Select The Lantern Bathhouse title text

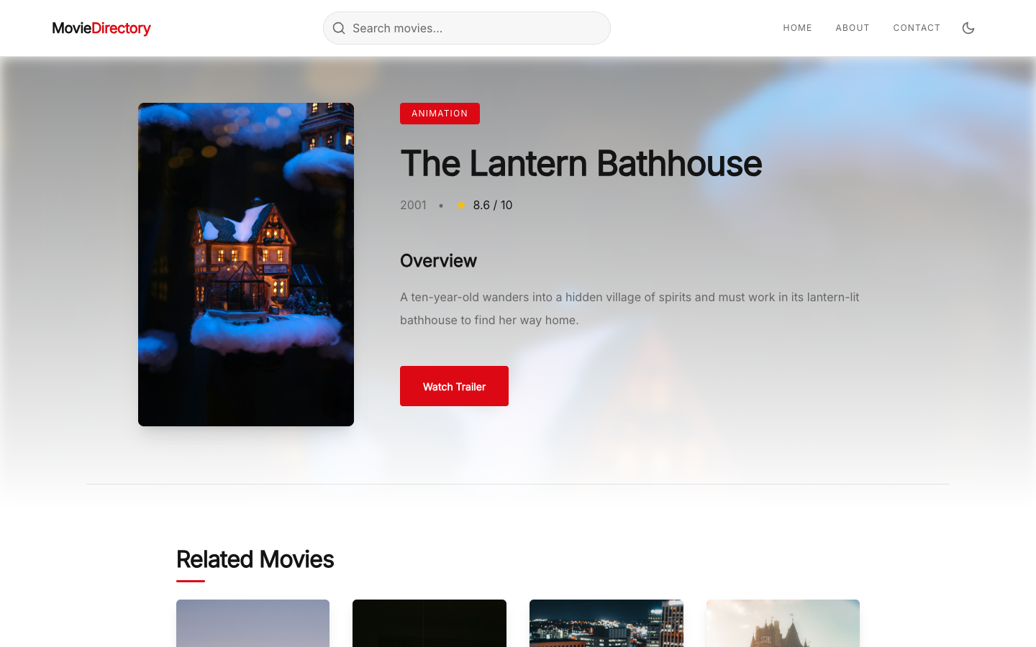pos(581,163)
